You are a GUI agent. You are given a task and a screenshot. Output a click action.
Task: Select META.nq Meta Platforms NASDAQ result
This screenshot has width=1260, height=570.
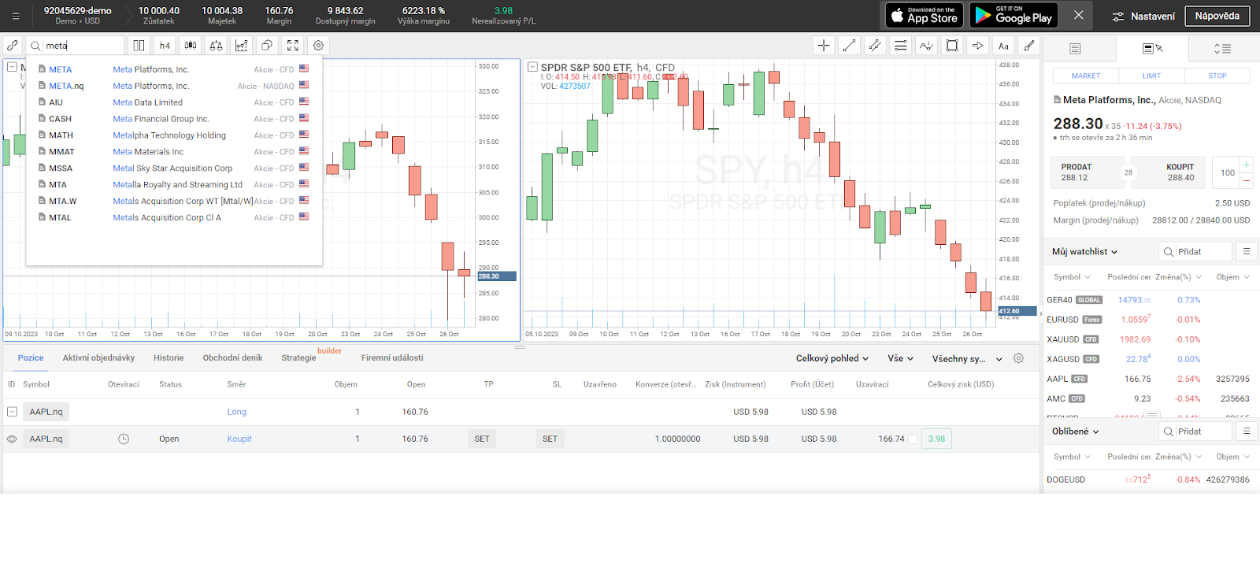[175, 86]
